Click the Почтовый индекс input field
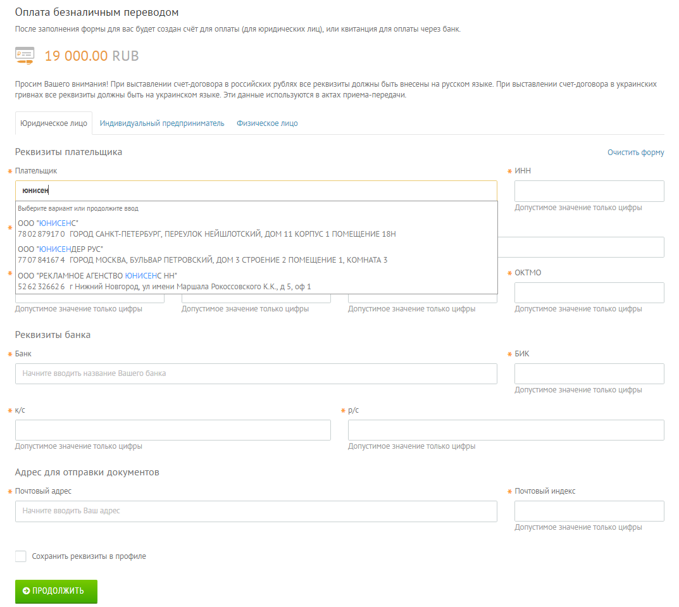679x607 pixels. click(589, 511)
